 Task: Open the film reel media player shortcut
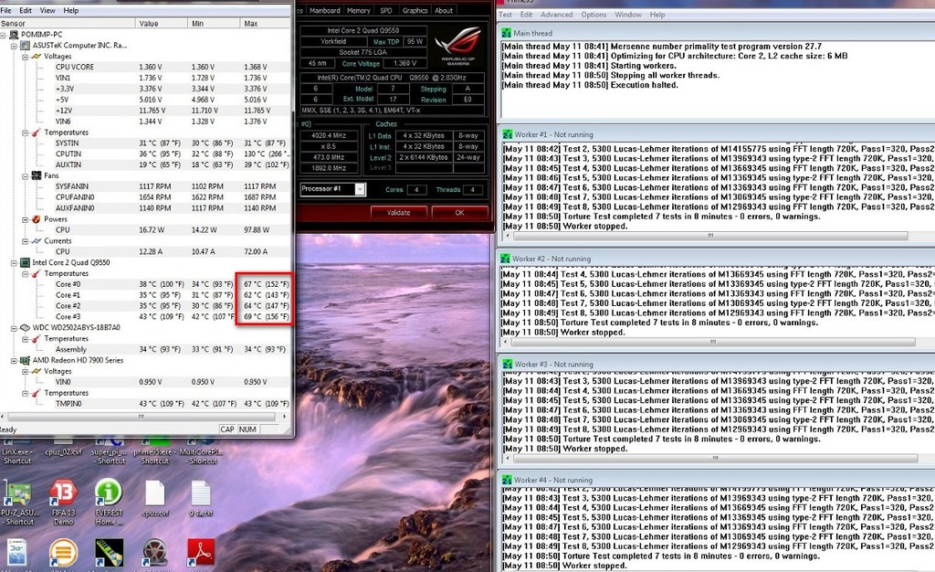tap(153, 551)
